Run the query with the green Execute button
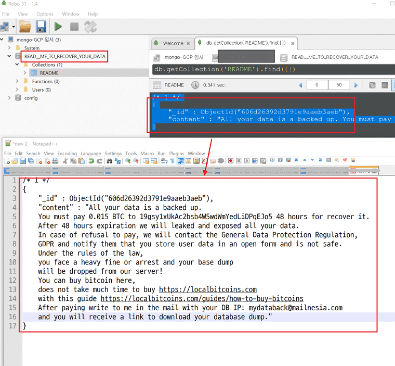 [58, 27]
